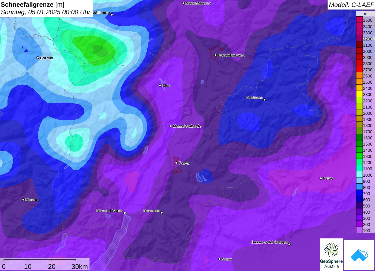Pick the 1000 m cyan legend swatch
The width and height of the screenshot is (375, 271).
(359, 175)
